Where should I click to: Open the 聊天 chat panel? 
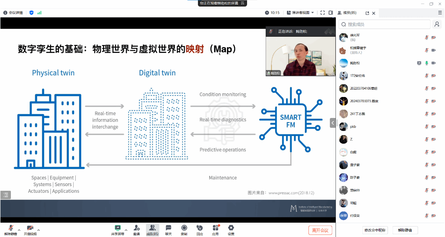pyautogui.click(x=168, y=230)
